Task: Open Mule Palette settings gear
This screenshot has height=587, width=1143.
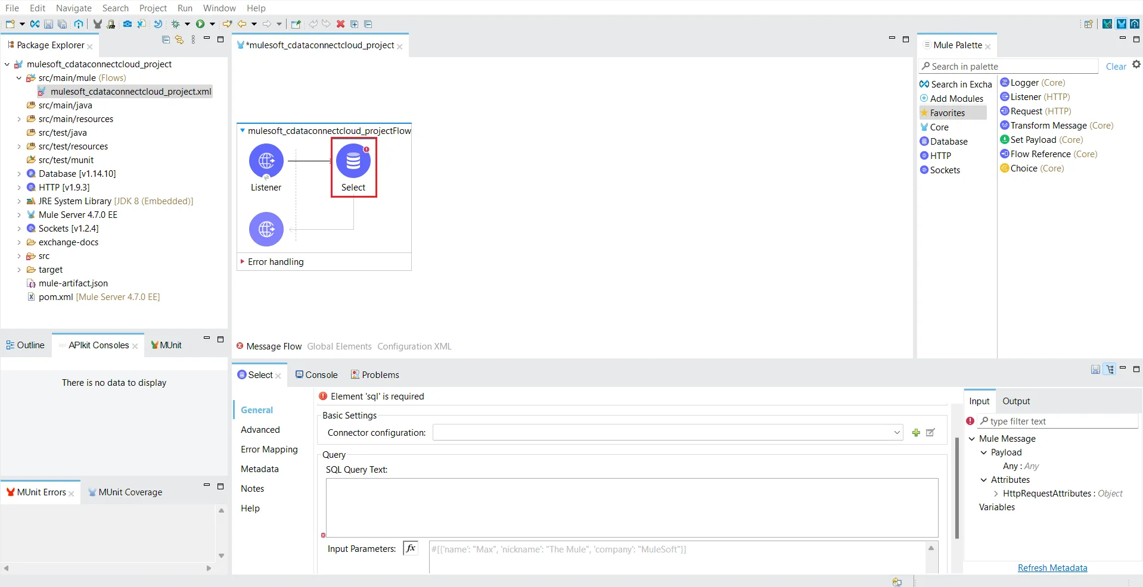Action: (1136, 65)
